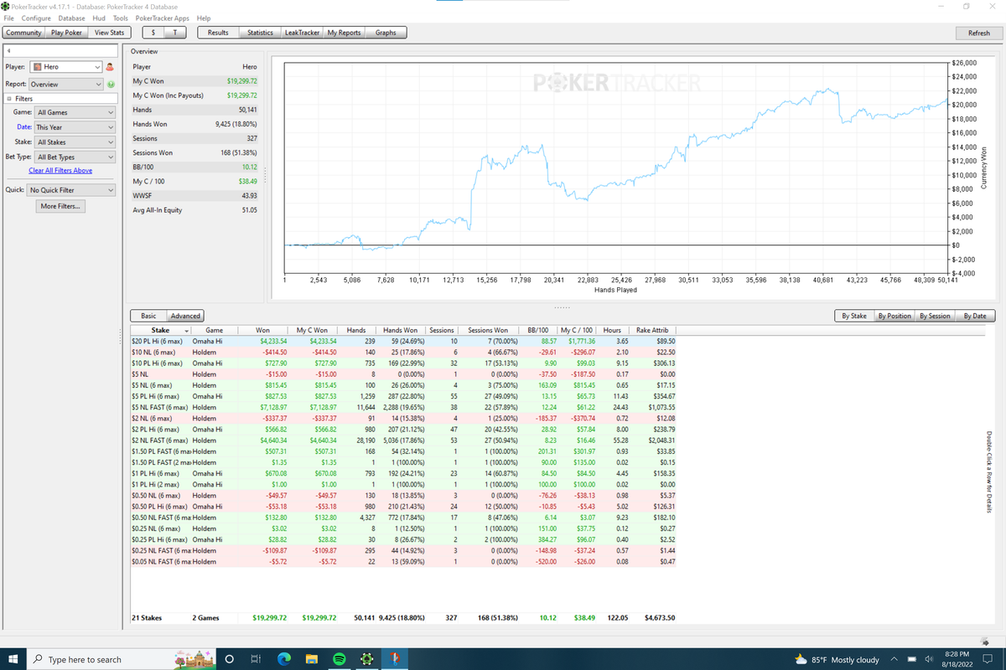The image size is (1006, 670).
Task: Open File Explorer from the taskbar
Action: pos(311,659)
